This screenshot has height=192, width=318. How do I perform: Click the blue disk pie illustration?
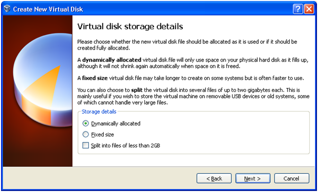point(43,79)
